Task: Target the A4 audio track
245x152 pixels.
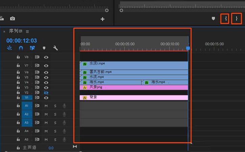Action: coord(27,131)
